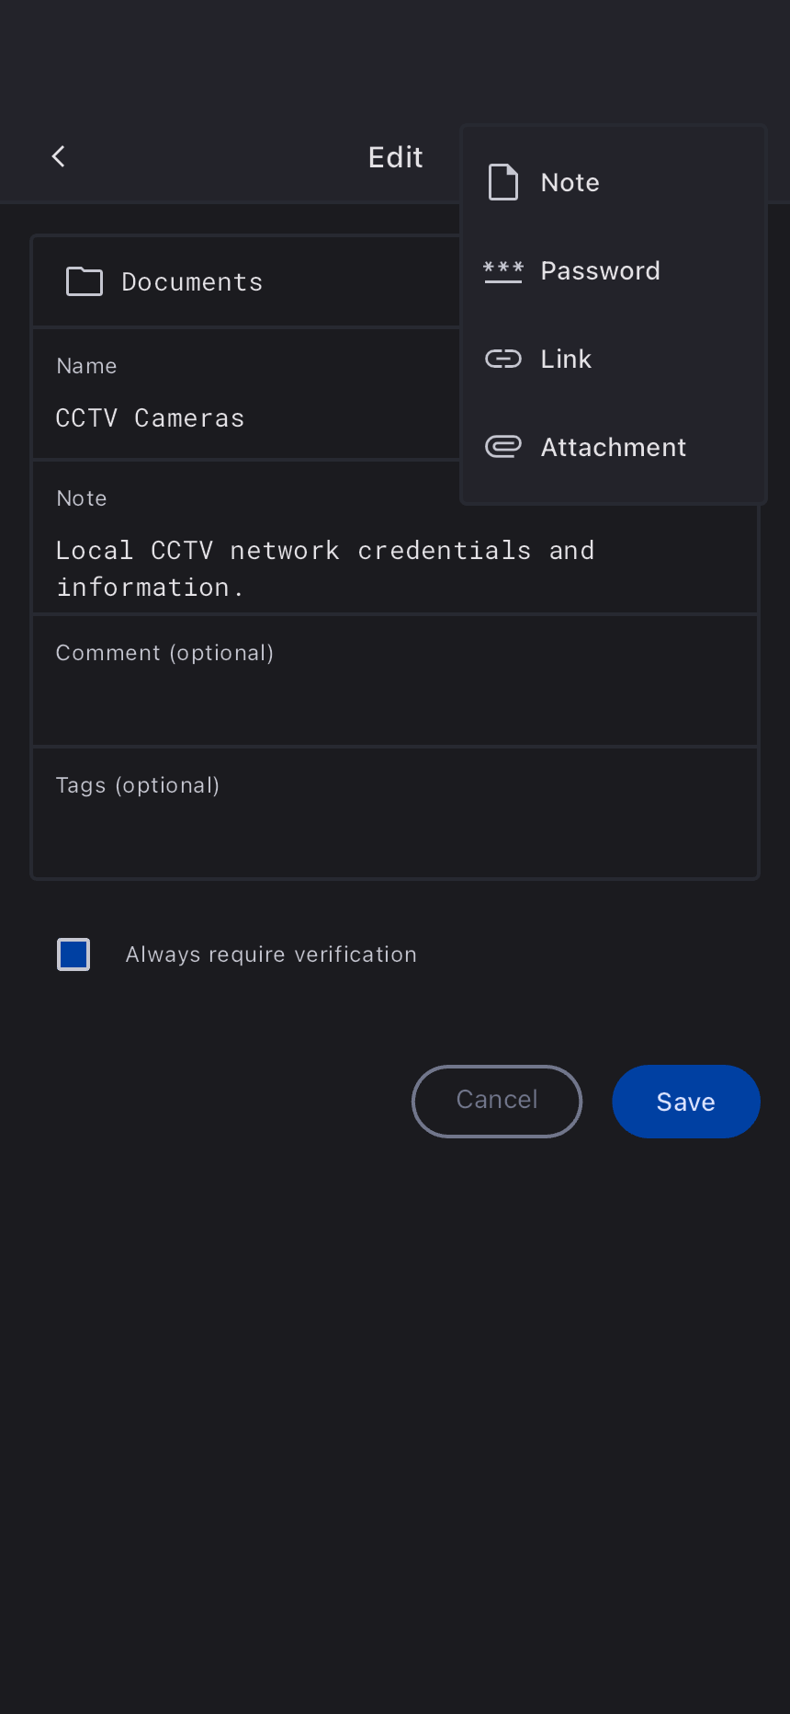Go back using the left chevron arrow
790x1714 pixels.
[x=59, y=157]
